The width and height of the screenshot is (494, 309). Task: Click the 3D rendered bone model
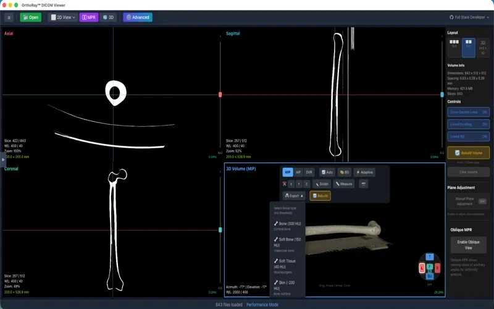tap(343, 229)
